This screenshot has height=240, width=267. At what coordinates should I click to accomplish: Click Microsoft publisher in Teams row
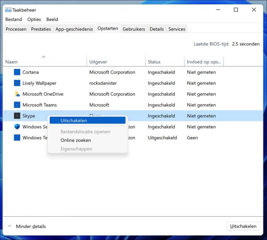[99, 105]
